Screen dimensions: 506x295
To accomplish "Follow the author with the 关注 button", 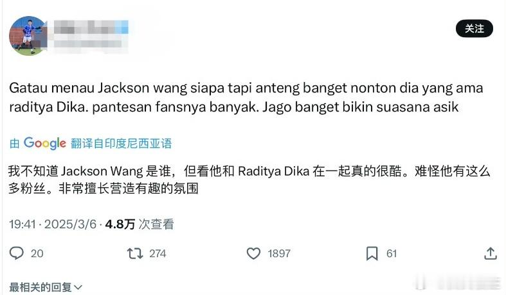I will click(474, 29).
